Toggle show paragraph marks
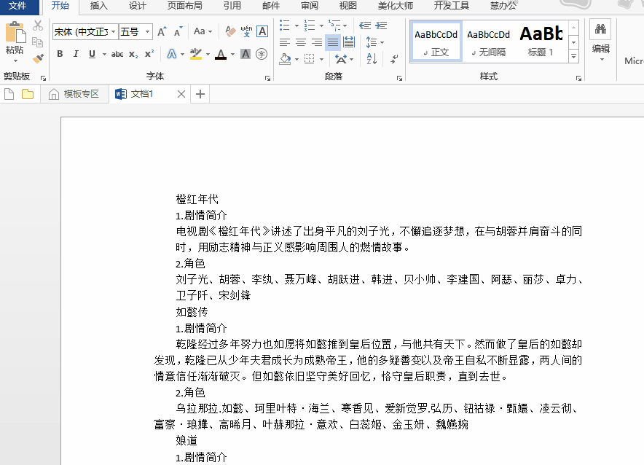 click(x=394, y=59)
